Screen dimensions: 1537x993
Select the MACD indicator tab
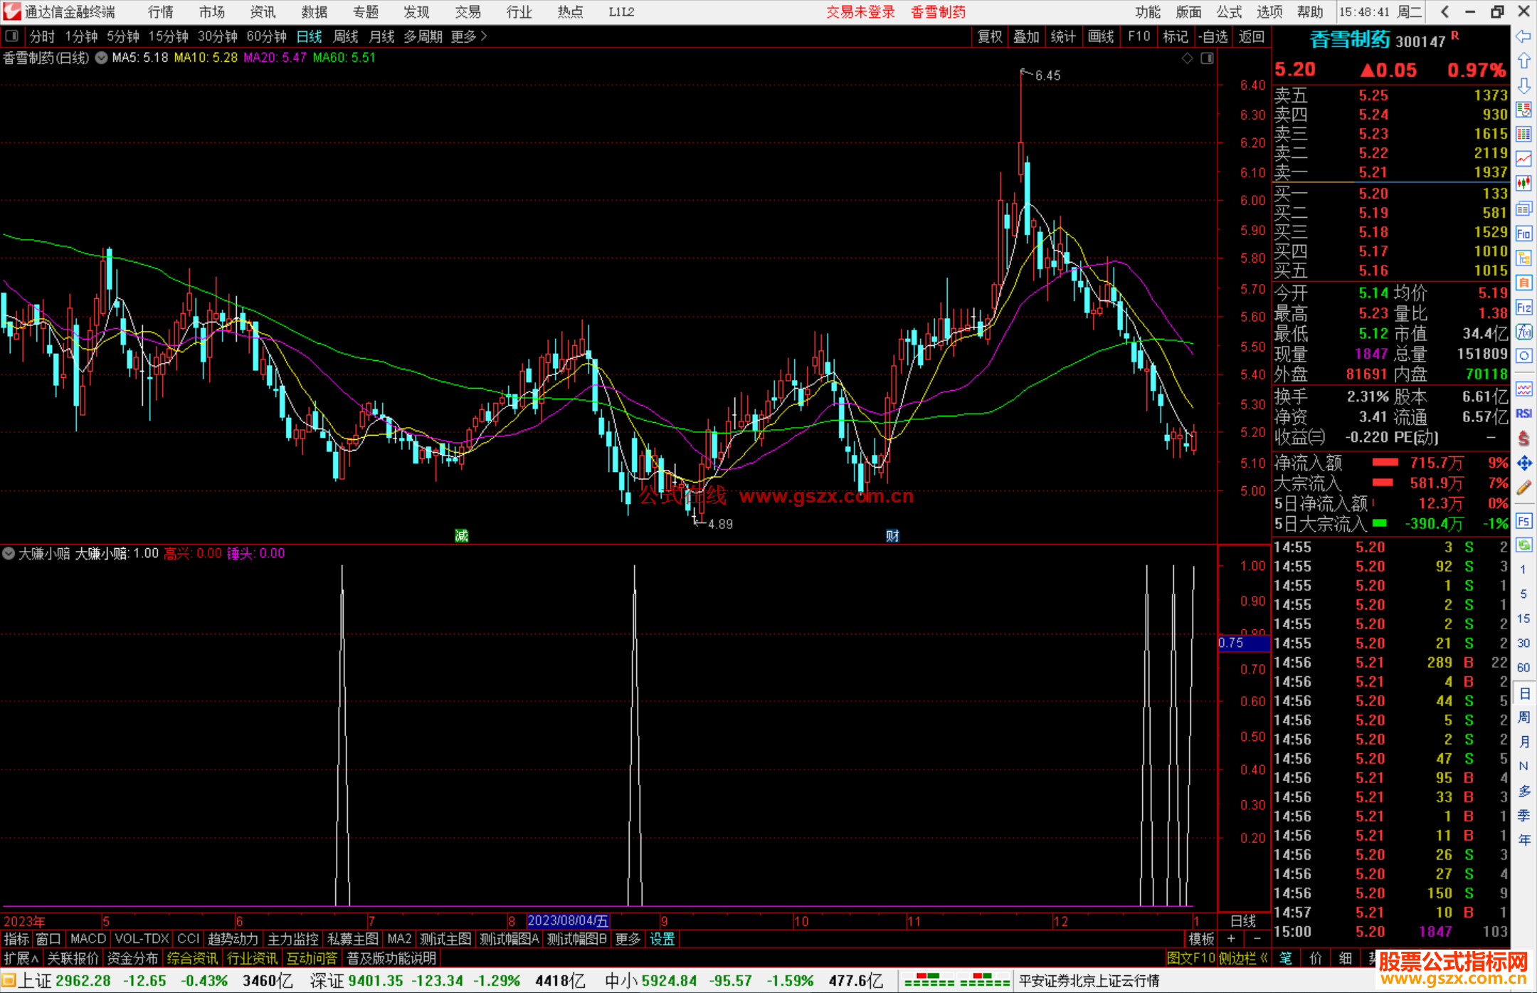[88, 939]
